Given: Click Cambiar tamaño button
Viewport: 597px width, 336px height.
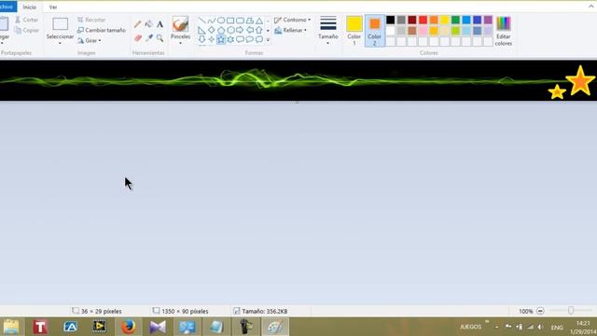Looking at the screenshot, I should click(x=102, y=30).
